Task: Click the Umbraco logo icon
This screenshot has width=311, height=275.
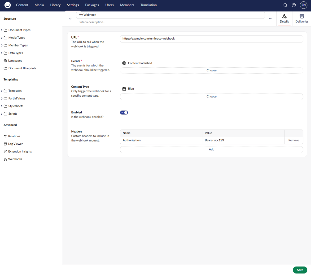Action: [7, 5]
